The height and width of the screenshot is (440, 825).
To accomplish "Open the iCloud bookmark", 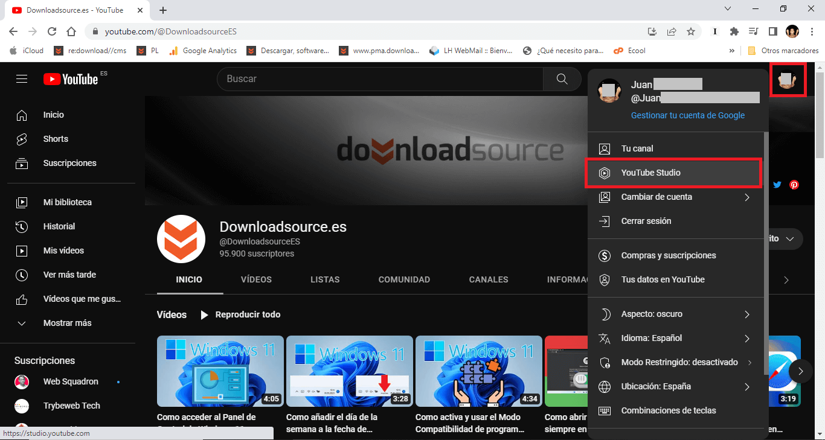I will [x=27, y=51].
